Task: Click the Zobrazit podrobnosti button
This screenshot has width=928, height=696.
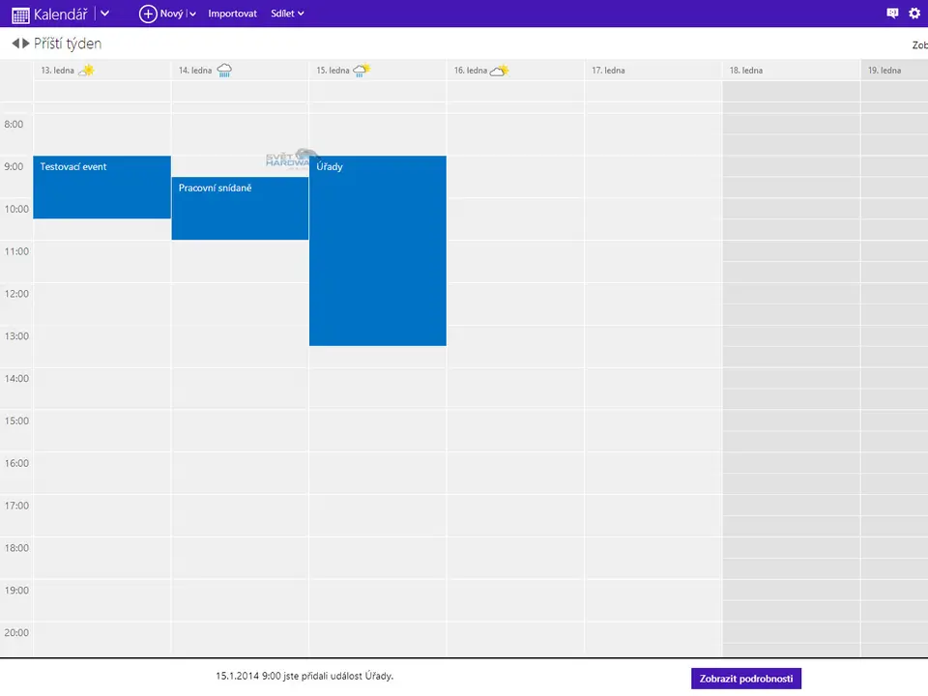Action: (x=745, y=679)
